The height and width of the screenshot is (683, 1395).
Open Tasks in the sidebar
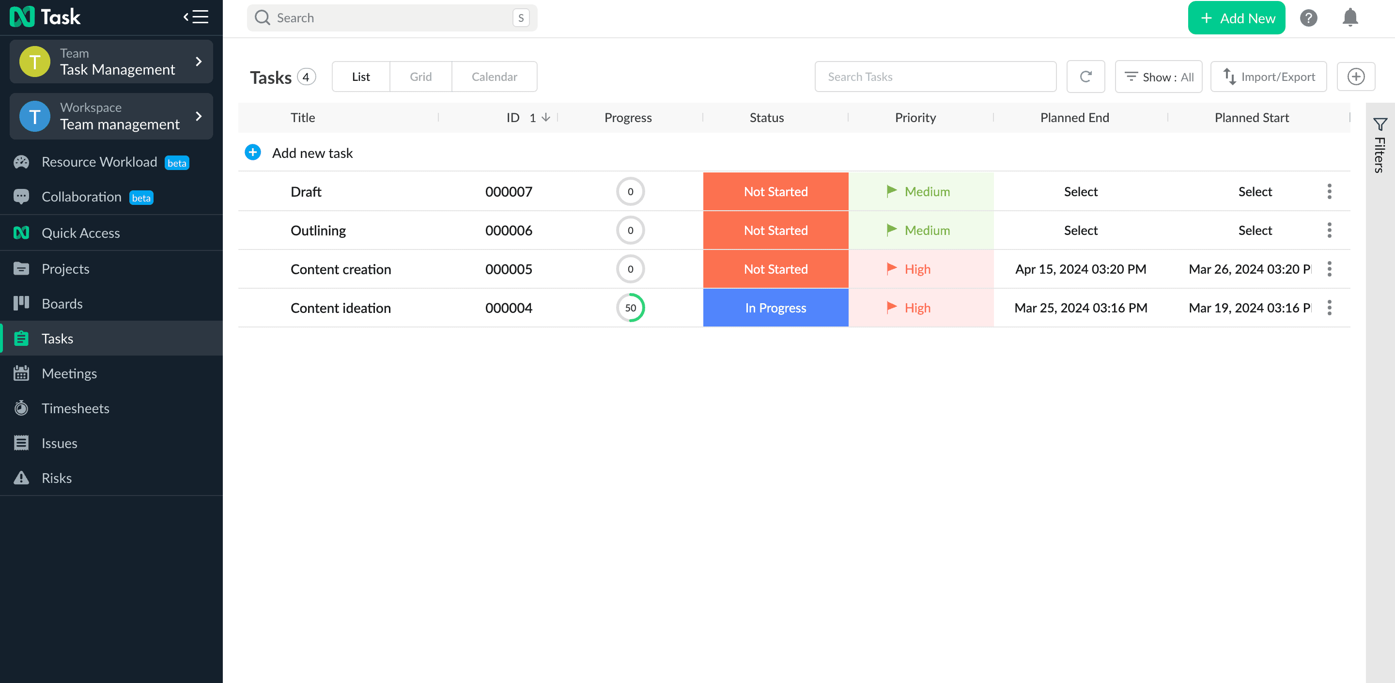pyautogui.click(x=111, y=339)
